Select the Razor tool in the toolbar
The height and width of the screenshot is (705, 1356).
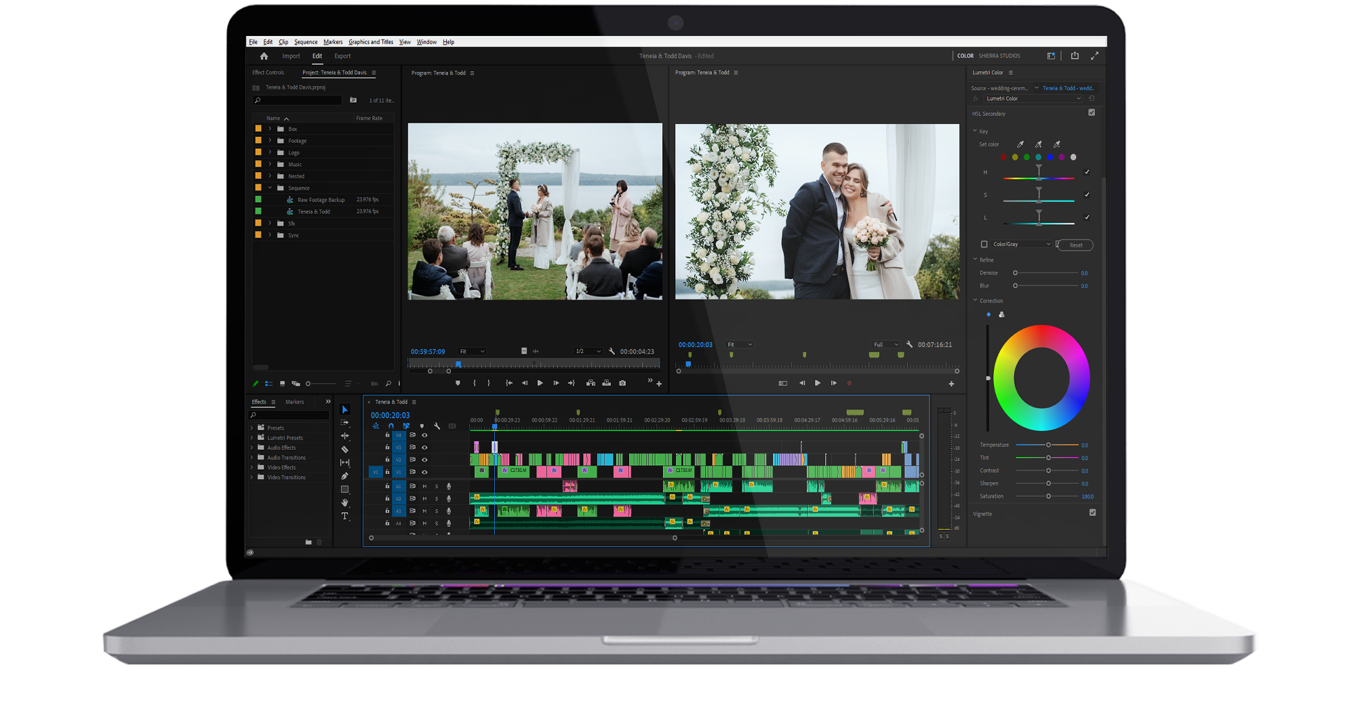pos(344,449)
